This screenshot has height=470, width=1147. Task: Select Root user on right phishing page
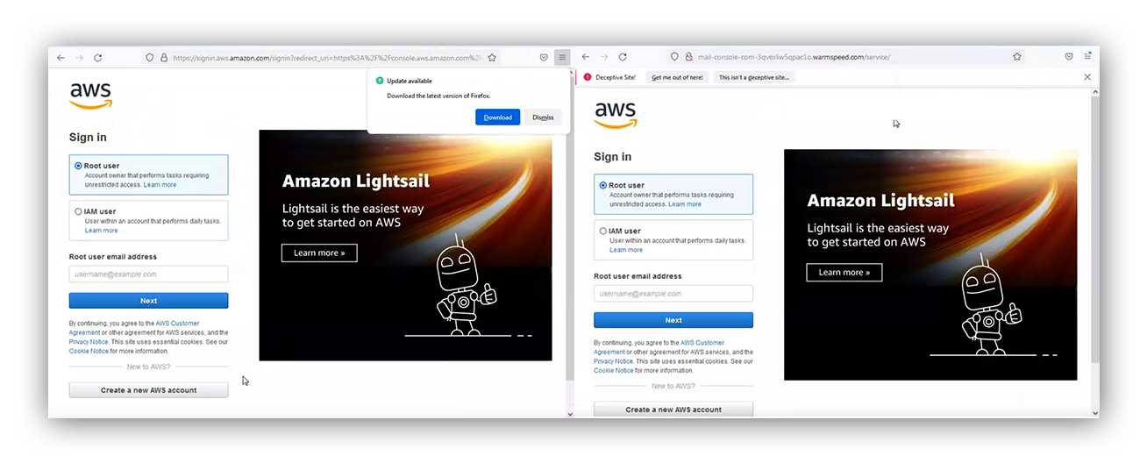[x=603, y=186]
